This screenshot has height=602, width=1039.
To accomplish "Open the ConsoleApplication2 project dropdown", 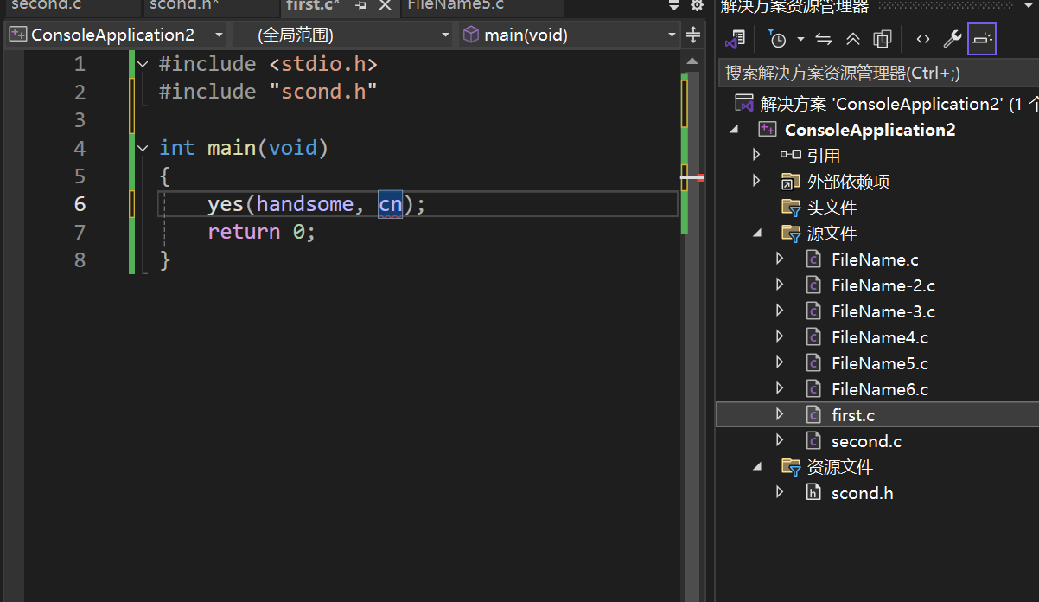I will pyautogui.click(x=116, y=35).
